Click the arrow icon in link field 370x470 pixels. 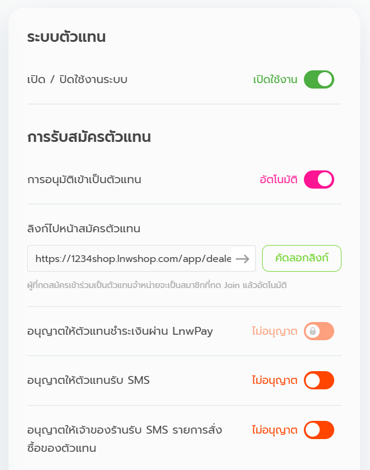click(x=243, y=258)
